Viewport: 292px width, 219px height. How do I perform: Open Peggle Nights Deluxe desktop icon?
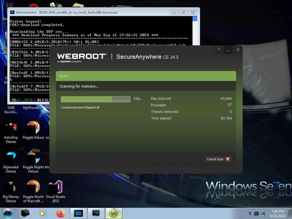[33, 162]
